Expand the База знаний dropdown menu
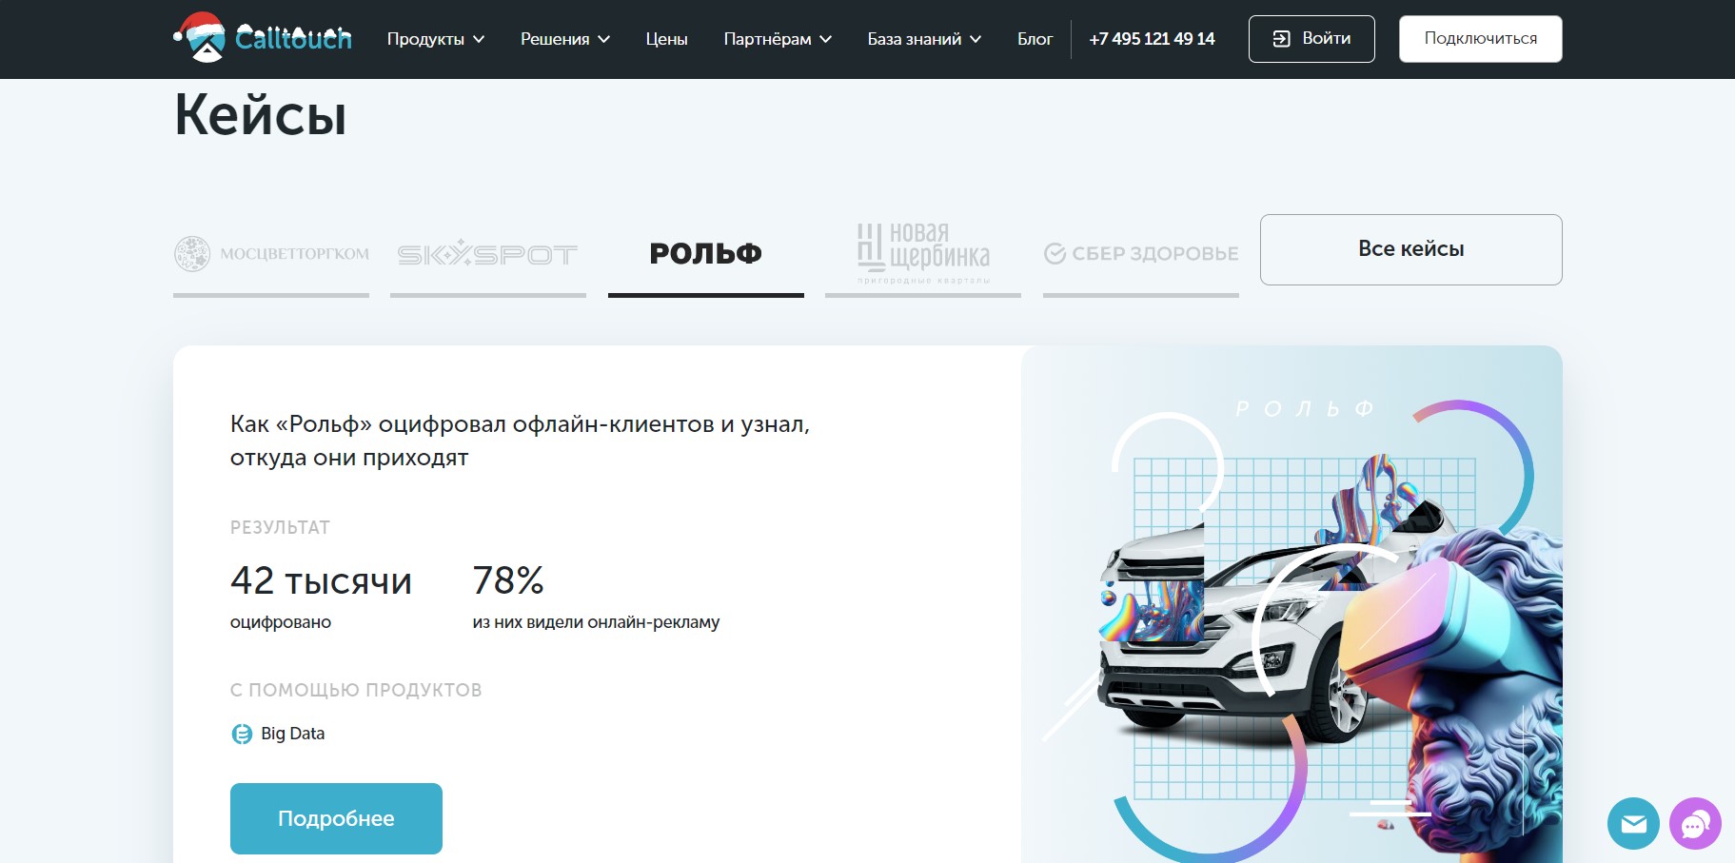 (x=924, y=39)
